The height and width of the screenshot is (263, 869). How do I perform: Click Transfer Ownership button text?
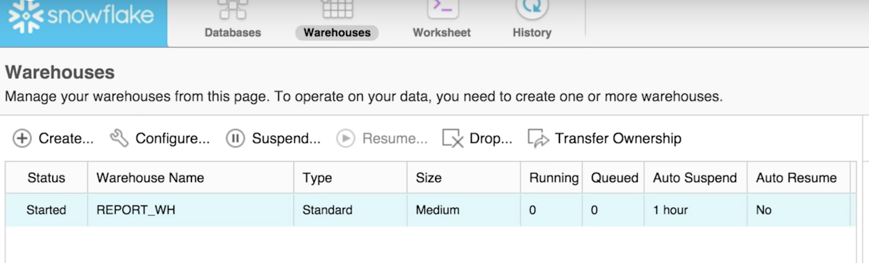coord(618,139)
